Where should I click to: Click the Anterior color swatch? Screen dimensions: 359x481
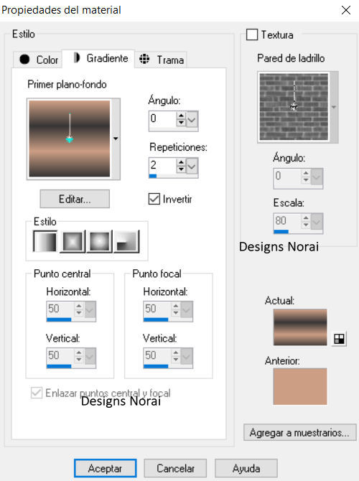click(300, 386)
